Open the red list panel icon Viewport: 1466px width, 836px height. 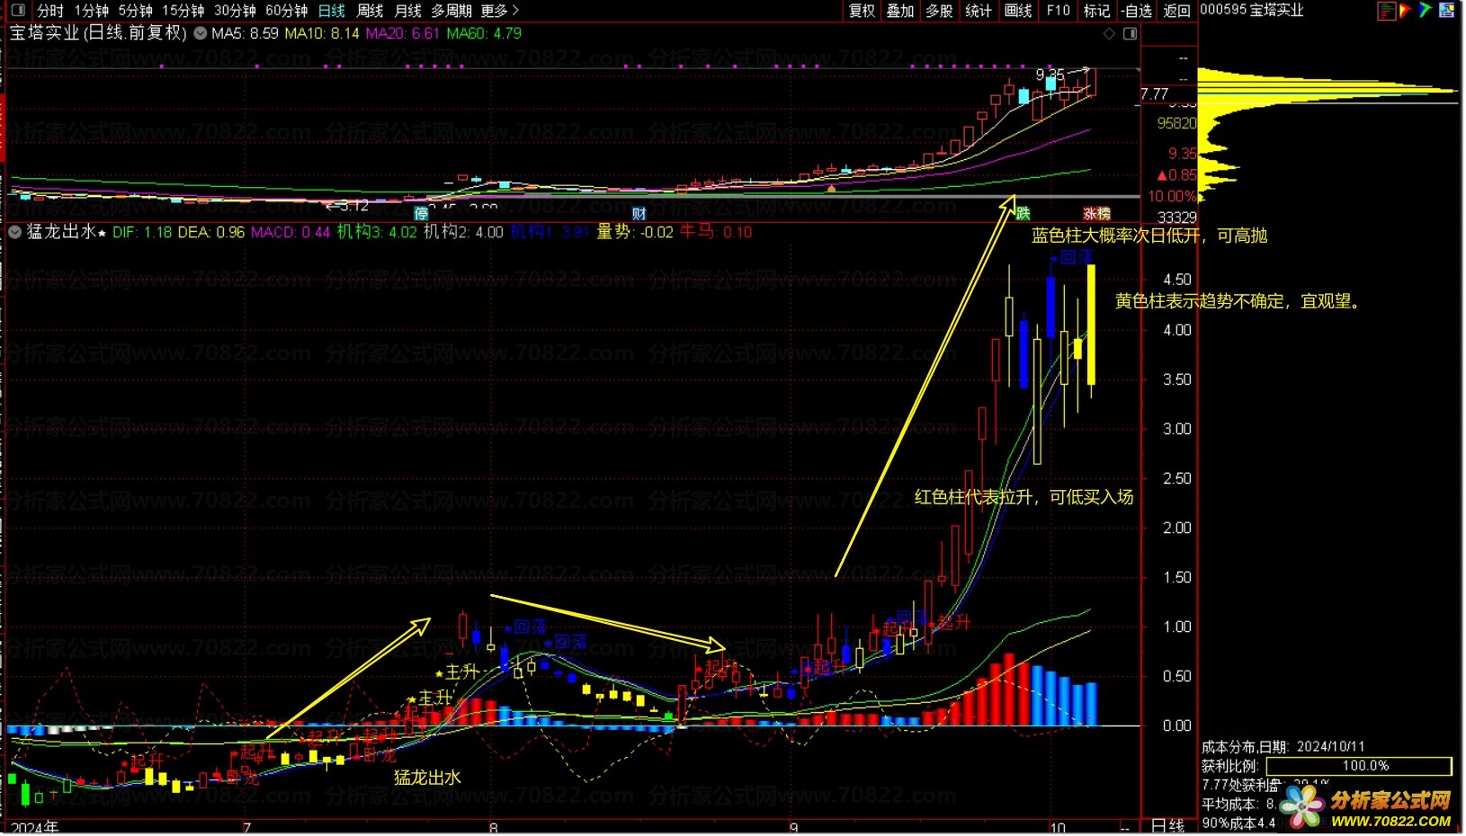click(1386, 11)
